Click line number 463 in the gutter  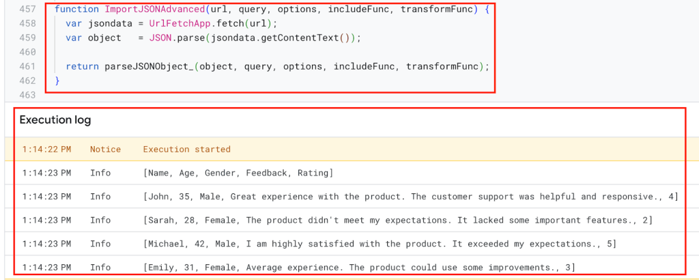[27, 95]
